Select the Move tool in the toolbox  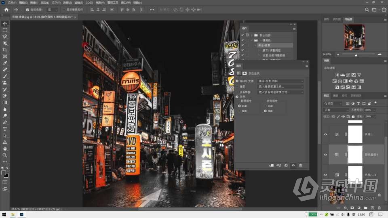coord(5,23)
